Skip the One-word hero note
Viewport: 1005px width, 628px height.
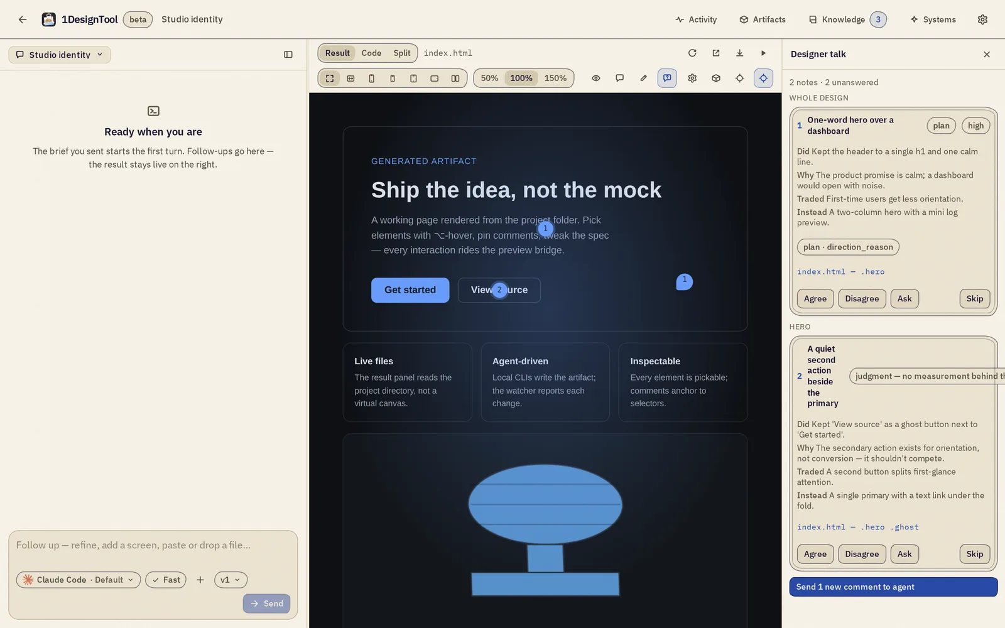(x=975, y=298)
